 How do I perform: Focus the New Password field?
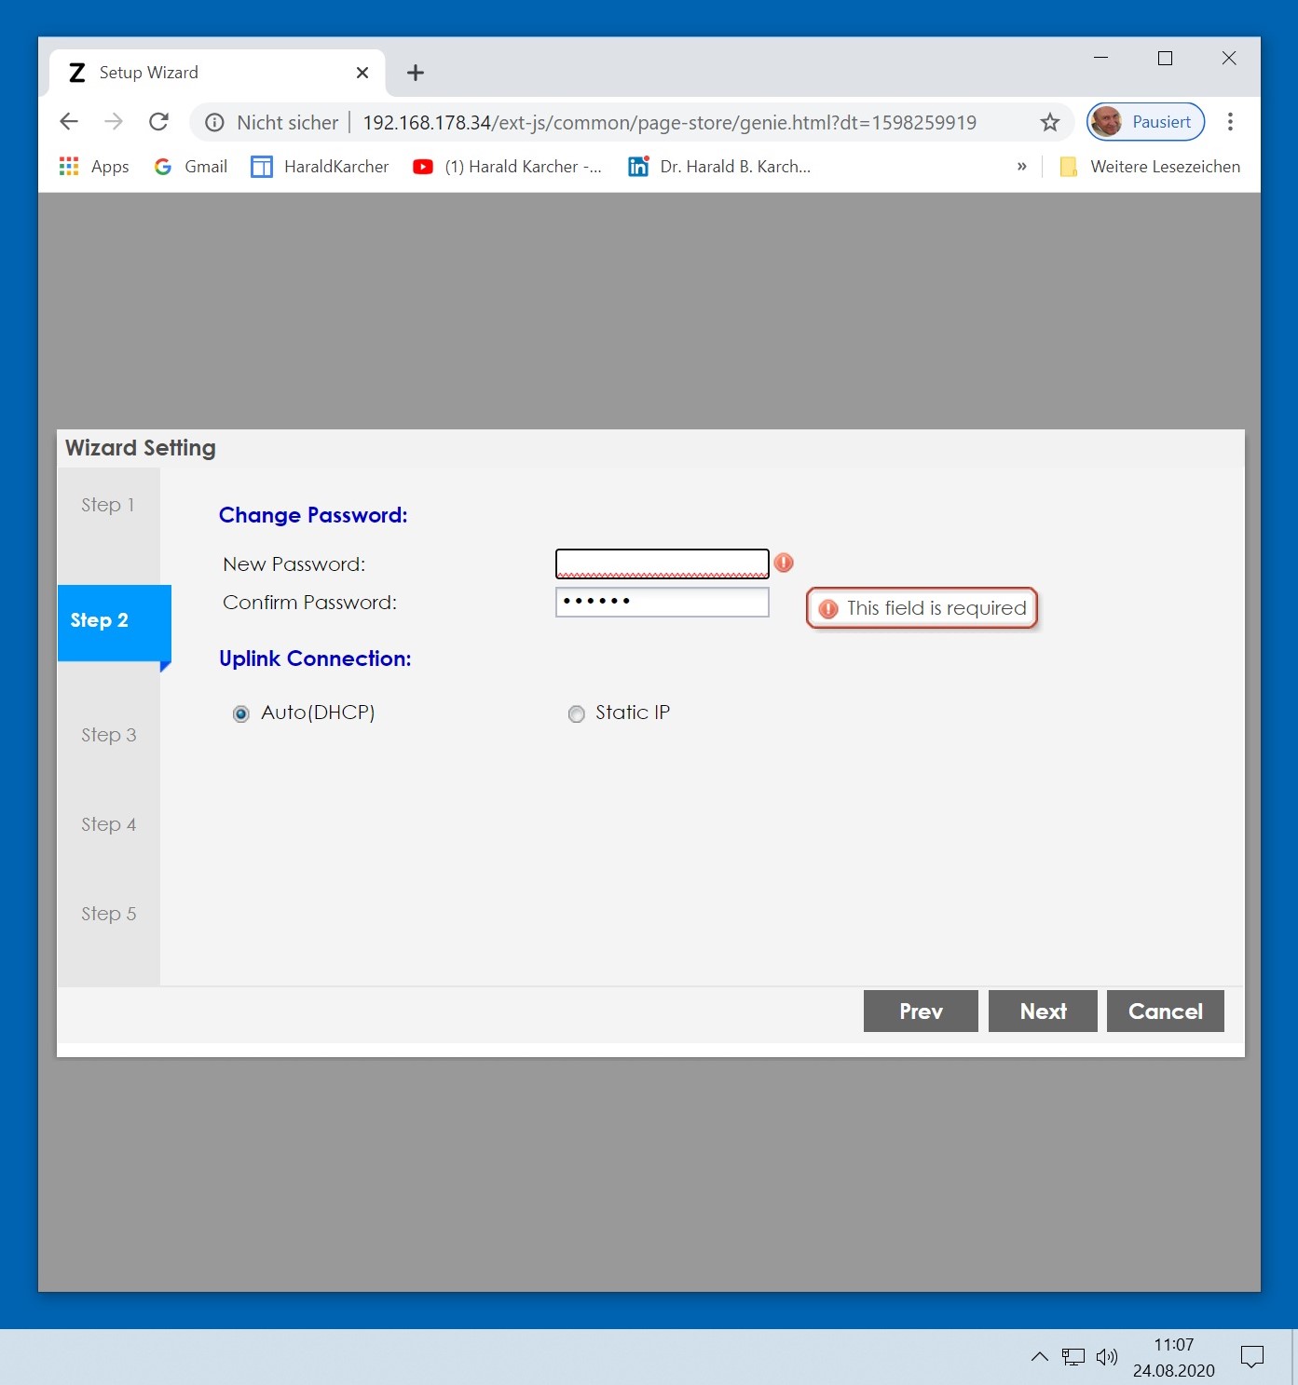point(663,564)
